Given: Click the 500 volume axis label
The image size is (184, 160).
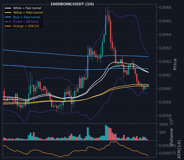Looking at the screenshot, I should [163, 132].
